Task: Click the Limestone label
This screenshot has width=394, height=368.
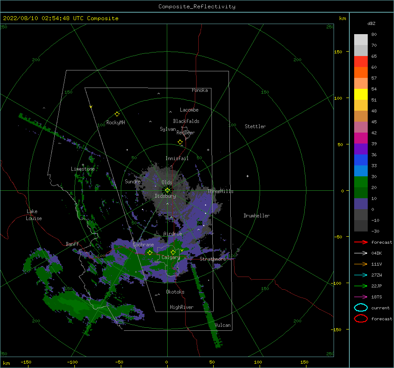Action: 83,169
